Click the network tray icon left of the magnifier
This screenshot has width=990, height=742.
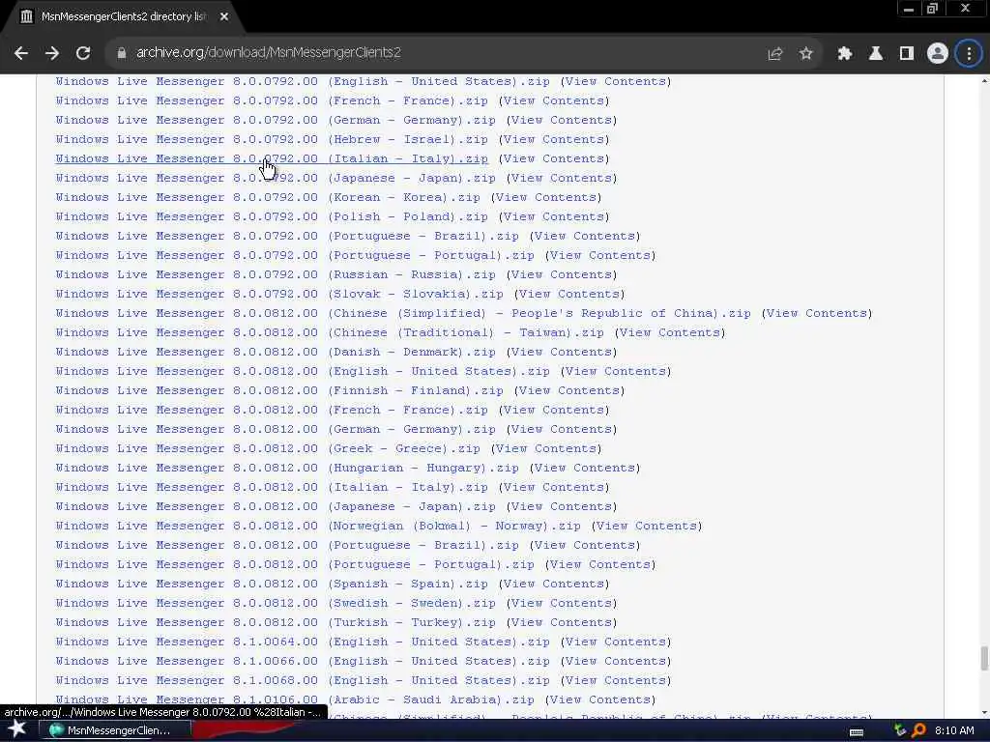tap(900, 730)
